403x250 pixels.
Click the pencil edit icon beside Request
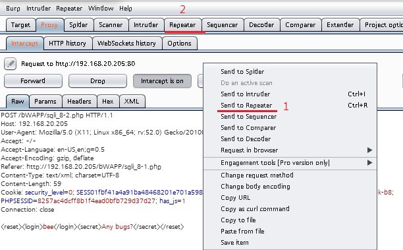(11, 63)
